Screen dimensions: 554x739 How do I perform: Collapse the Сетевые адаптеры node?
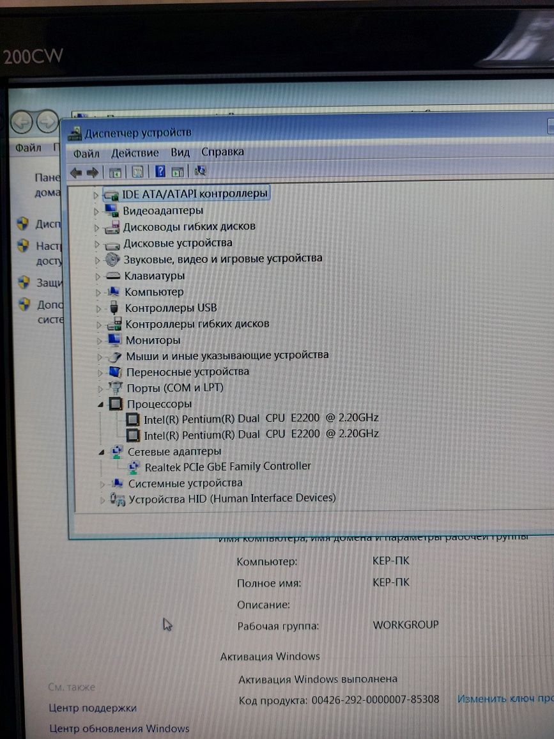pos(102,453)
